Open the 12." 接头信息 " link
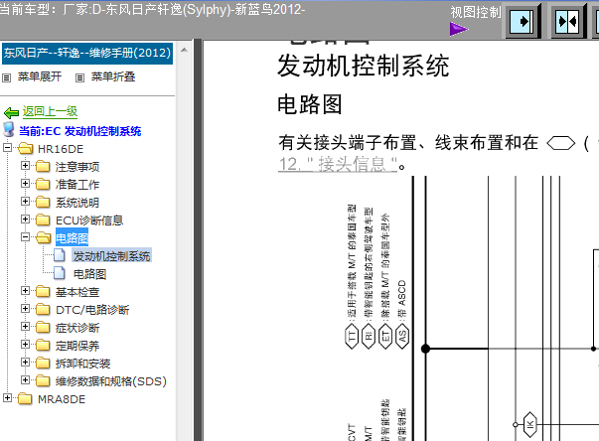The image size is (599, 441). coord(338,165)
